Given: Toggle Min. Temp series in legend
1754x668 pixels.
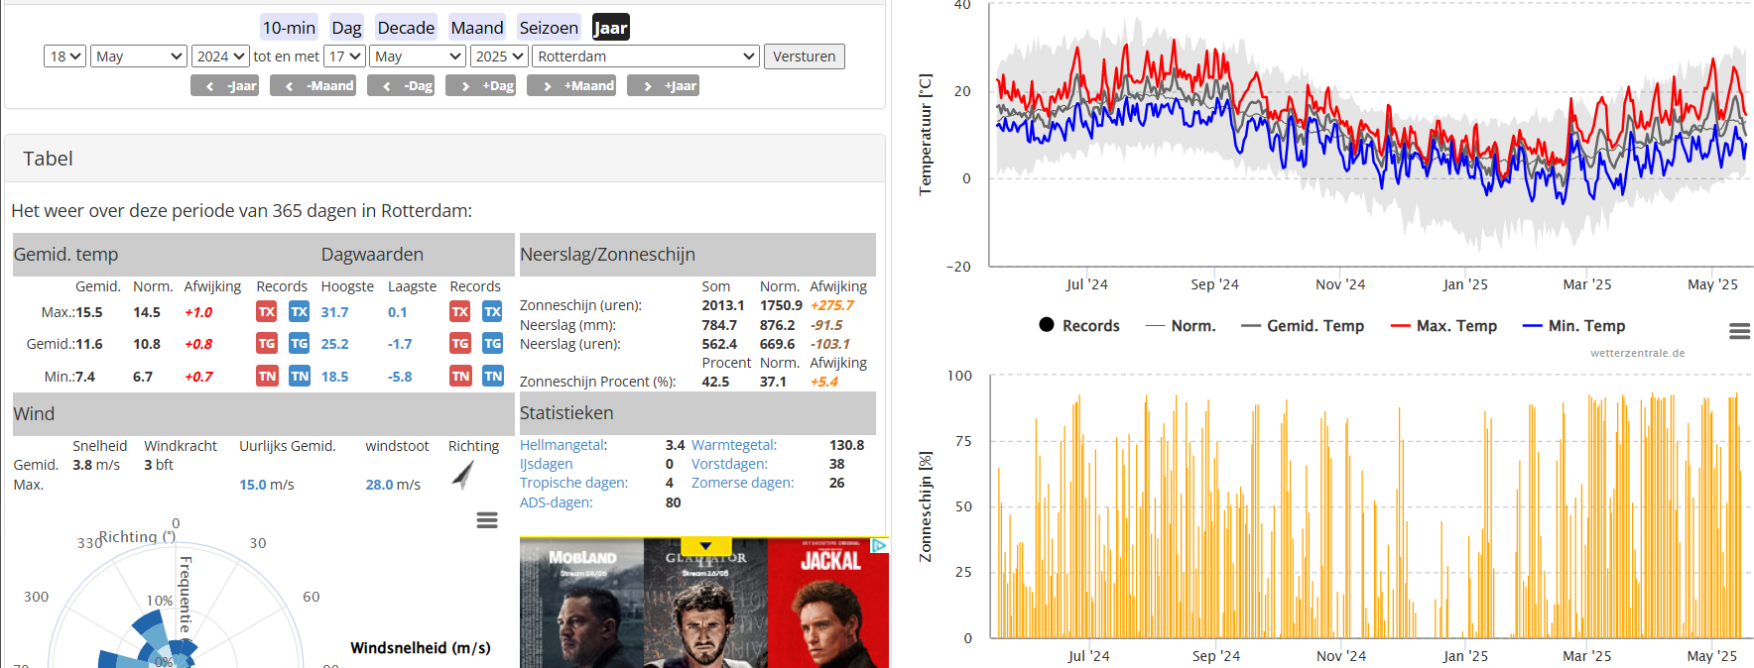Looking at the screenshot, I should click(x=1573, y=325).
